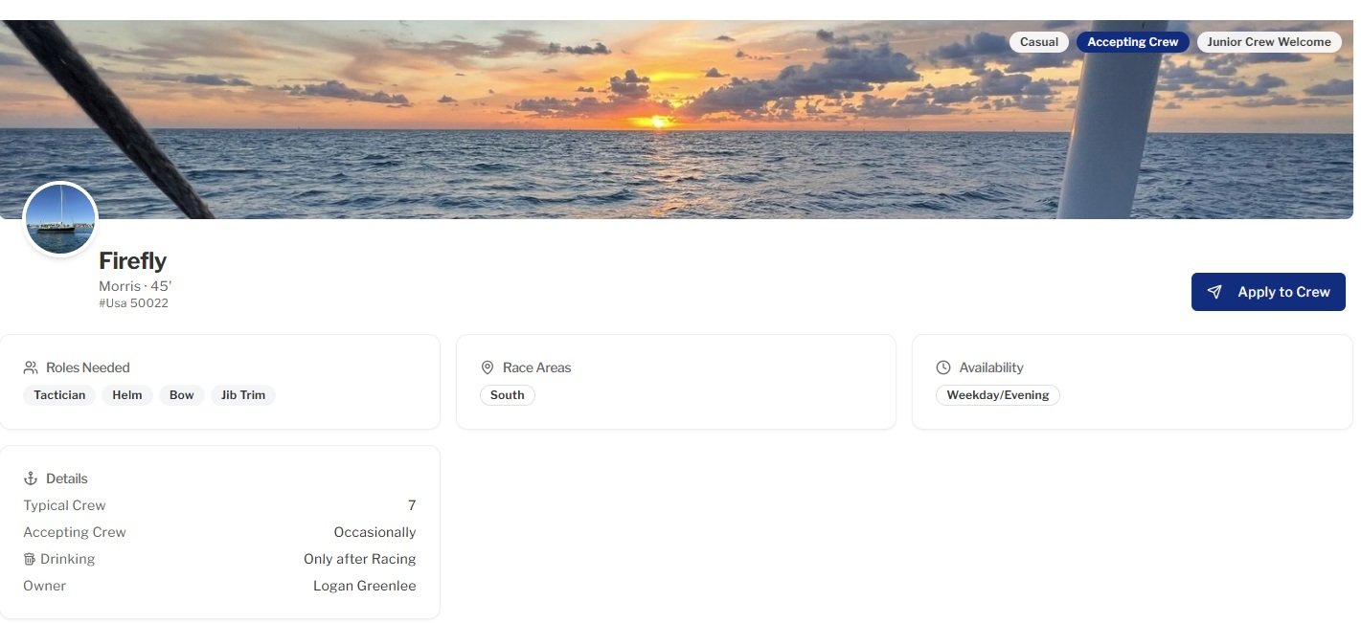Viewport: 1361px width, 623px height.
Task: Select the Junior Crew Welcome tag
Action: pos(1269,42)
